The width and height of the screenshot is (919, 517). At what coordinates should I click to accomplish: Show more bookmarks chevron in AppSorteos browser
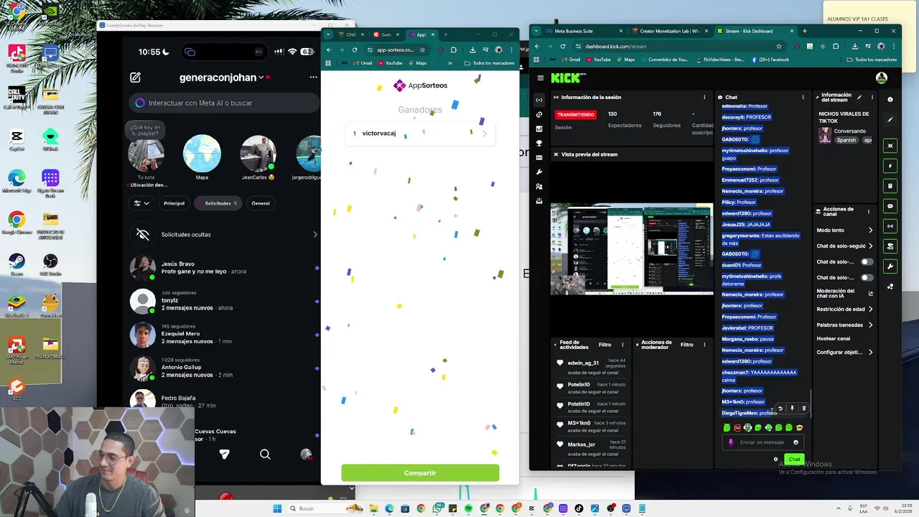pos(450,63)
